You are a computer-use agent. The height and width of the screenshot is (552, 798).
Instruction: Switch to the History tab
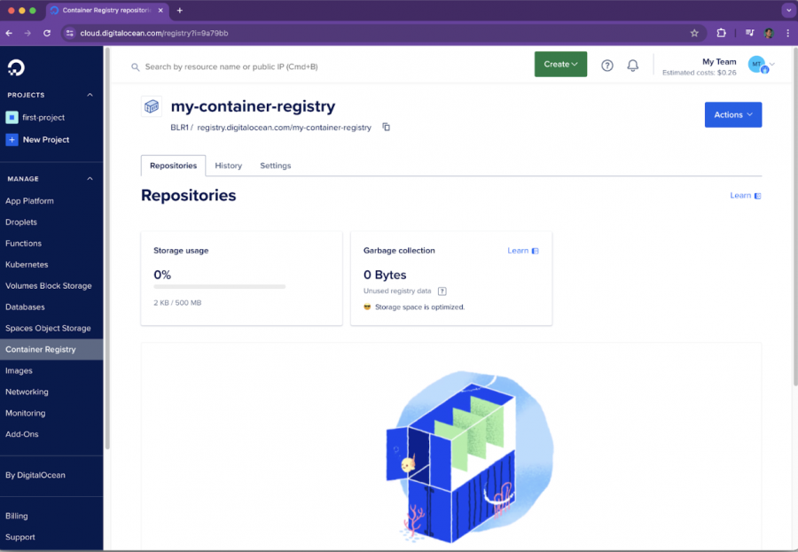coord(228,166)
